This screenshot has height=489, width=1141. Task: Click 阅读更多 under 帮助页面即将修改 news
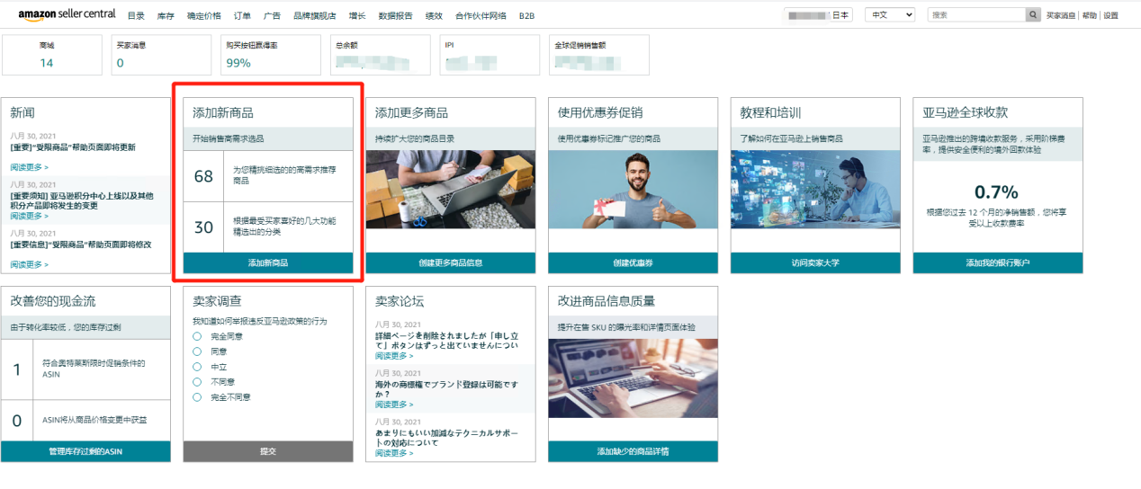tap(30, 264)
